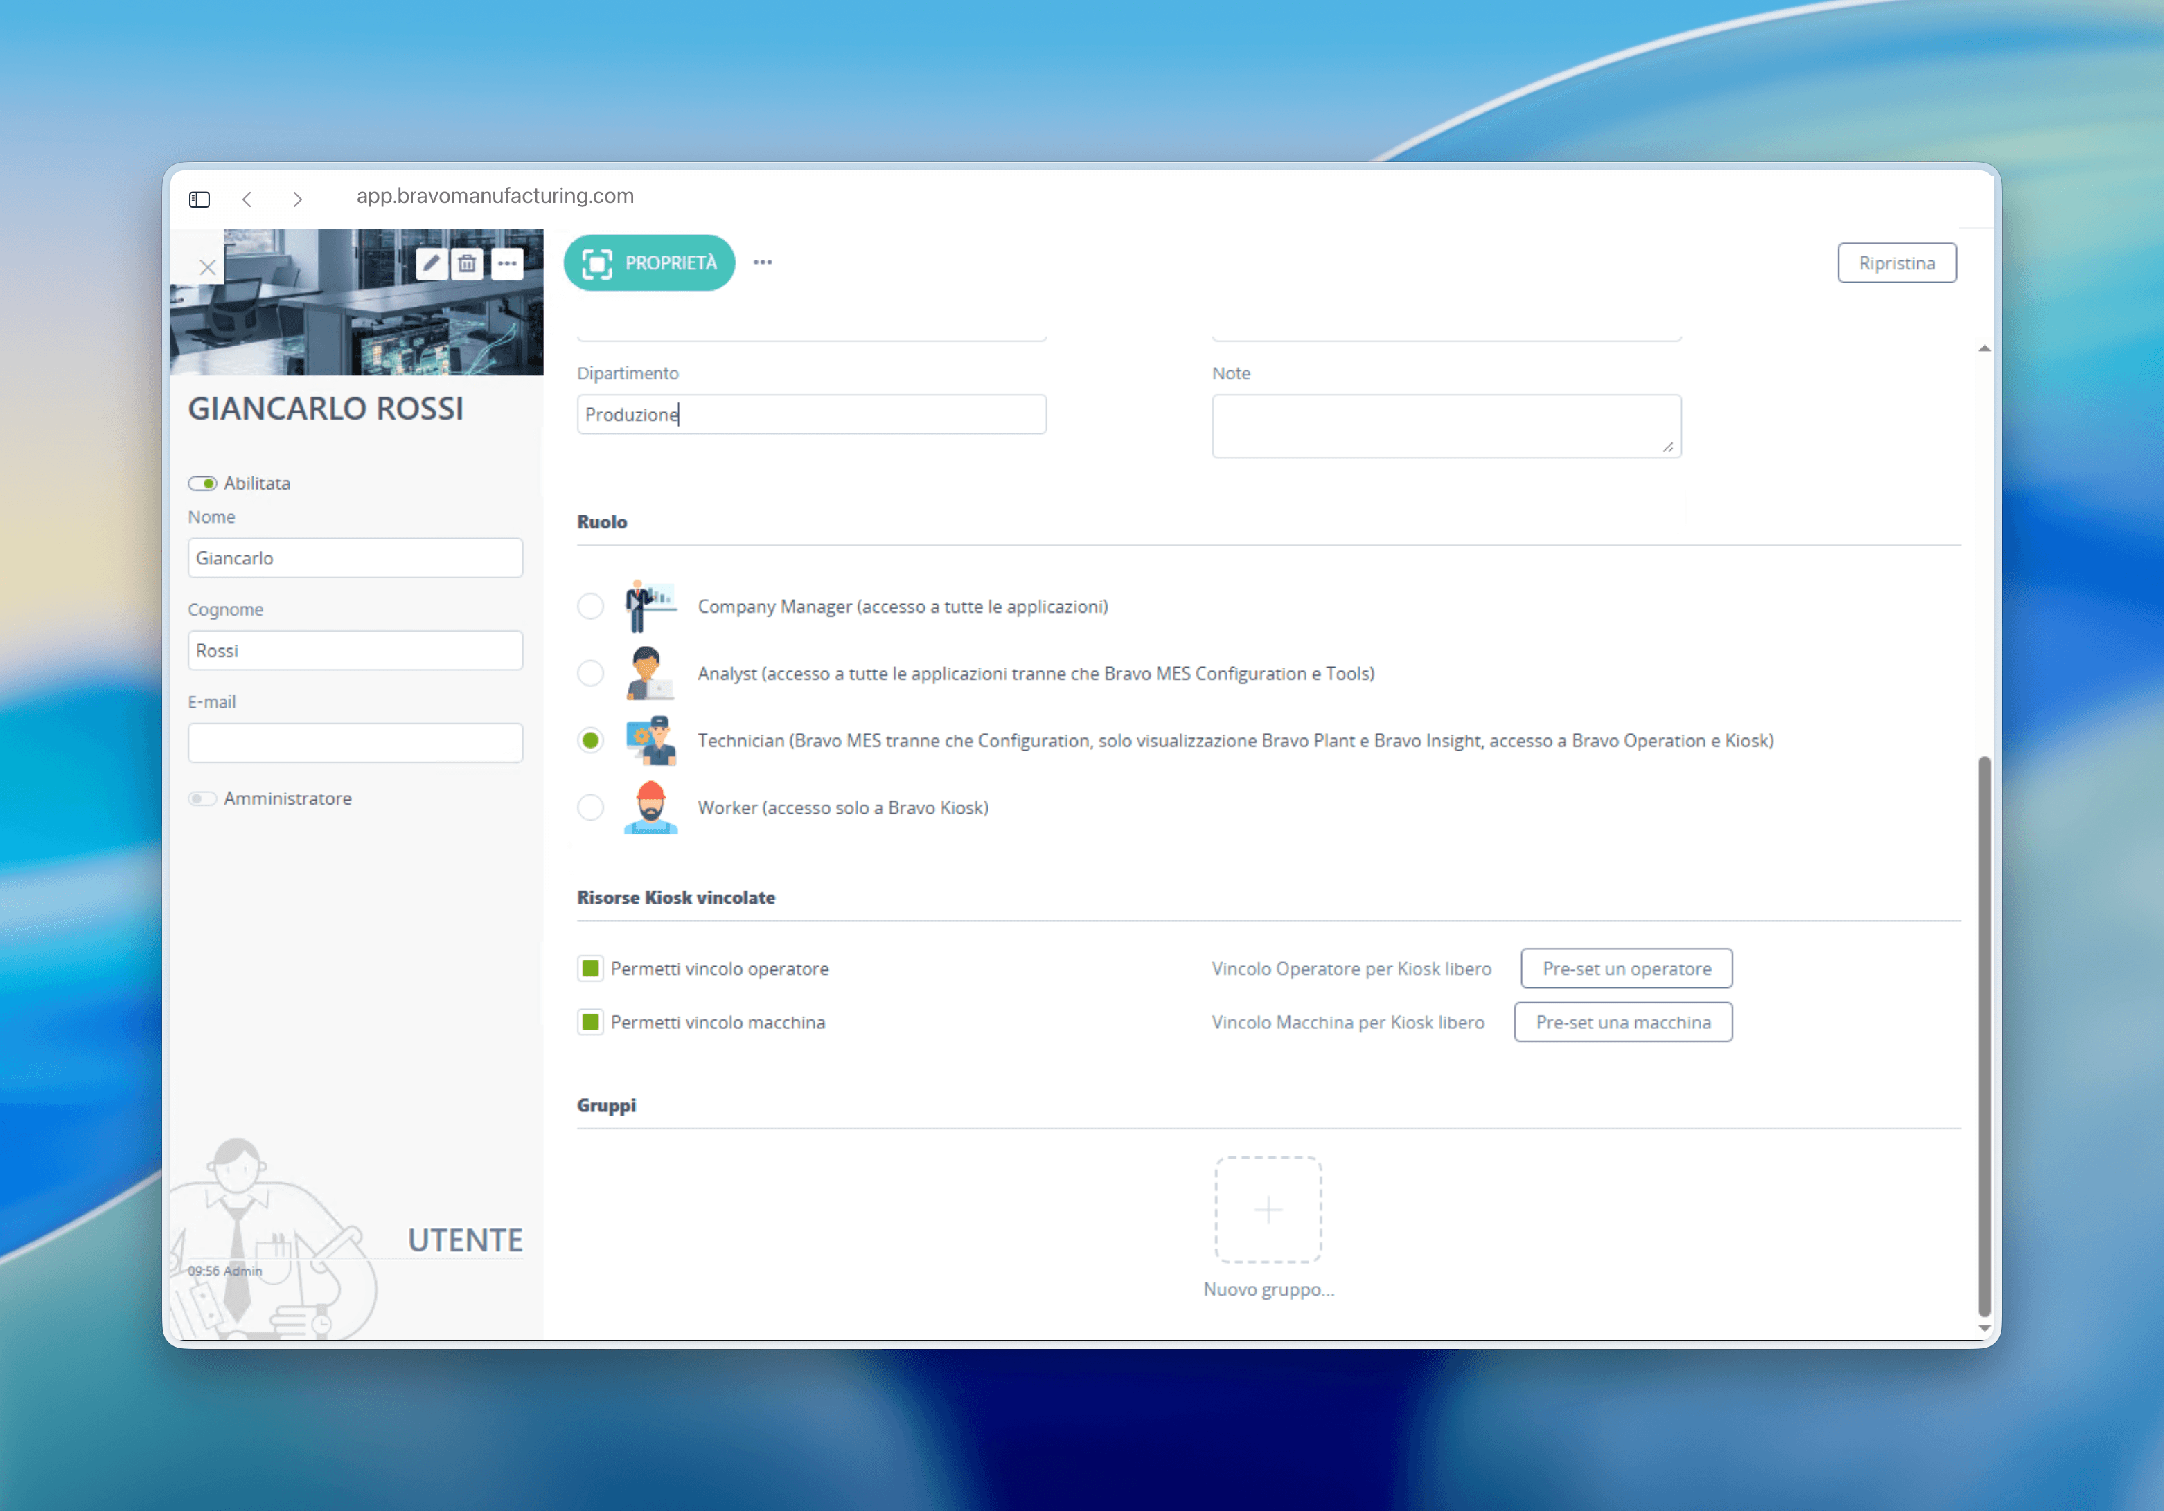Click the scroll up arrow of the properties panel
This screenshot has height=1511, width=2164.
(1984, 348)
